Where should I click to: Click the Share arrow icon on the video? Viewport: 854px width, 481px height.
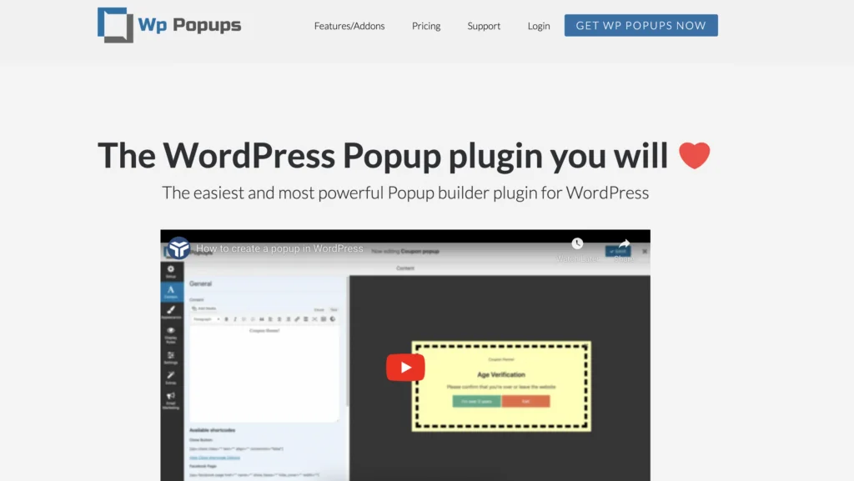[x=624, y=243]
